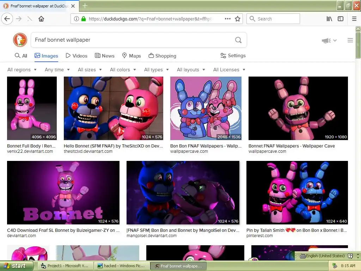Click the Firefox Search box in toolbar

(273, 19)
